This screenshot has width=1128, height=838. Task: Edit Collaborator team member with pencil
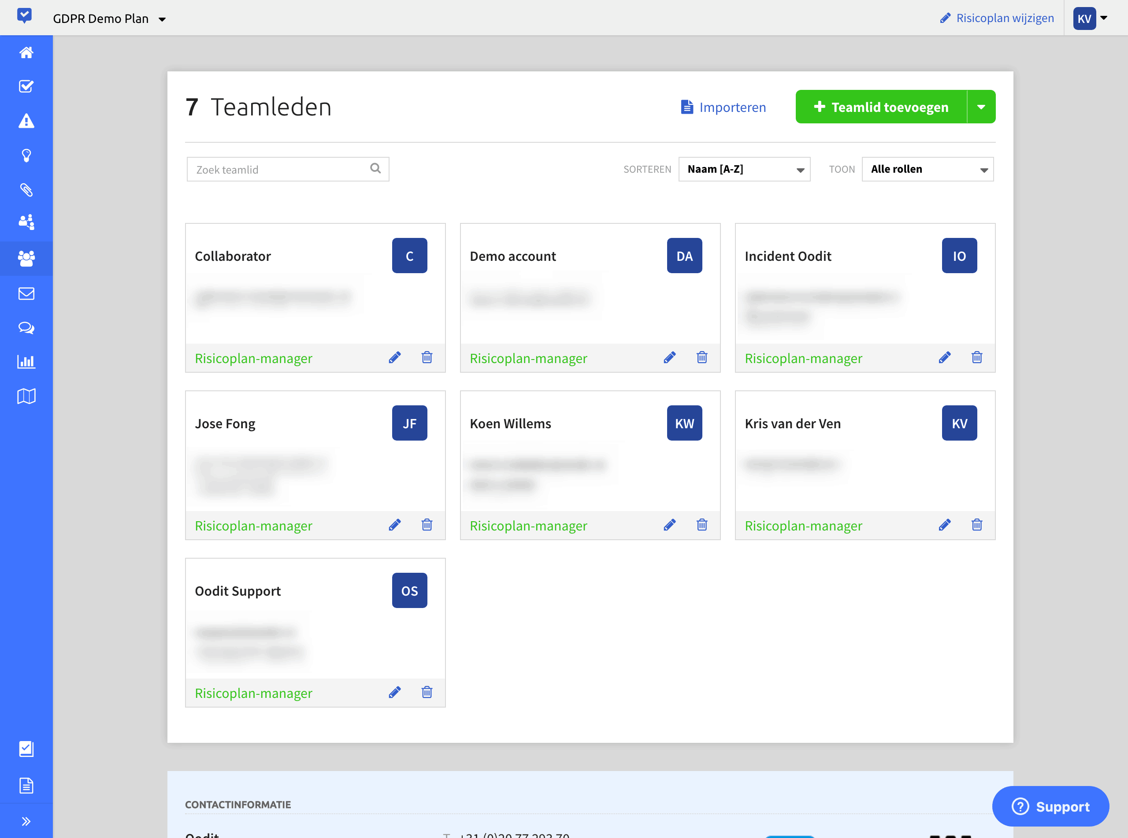395,358
